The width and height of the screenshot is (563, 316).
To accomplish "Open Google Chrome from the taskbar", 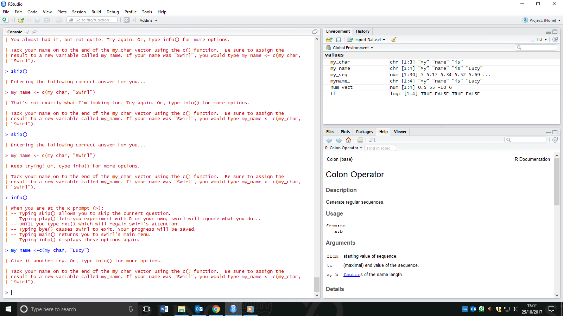I will coord(216,309).
